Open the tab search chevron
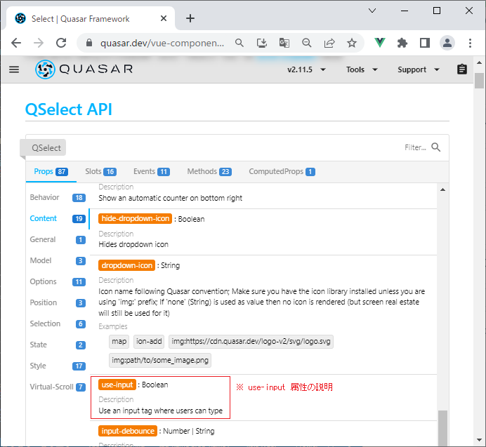This screenshot has width=486, height=447. point(372,11)
